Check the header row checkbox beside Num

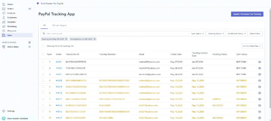pyautogui.click(x=43, y=54)
